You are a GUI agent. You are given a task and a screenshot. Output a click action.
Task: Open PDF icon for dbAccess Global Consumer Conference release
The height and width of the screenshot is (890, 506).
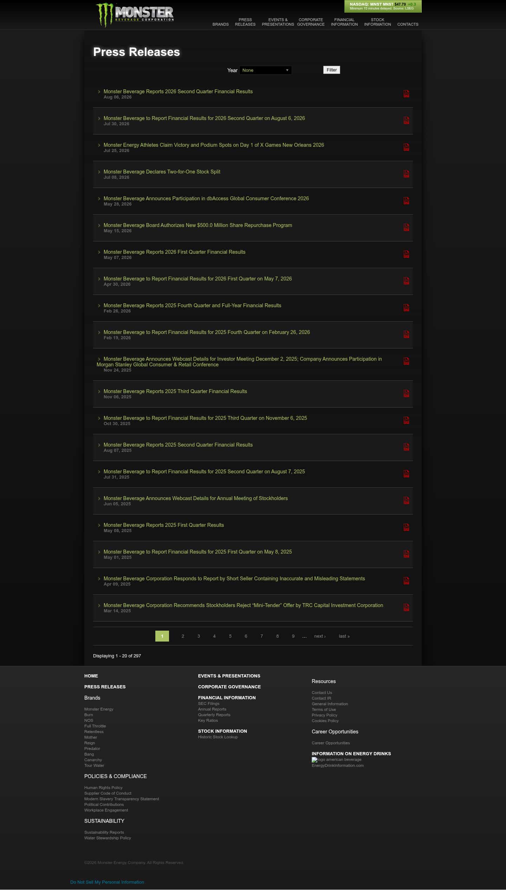pyautogui.click(x=406, y=201)
